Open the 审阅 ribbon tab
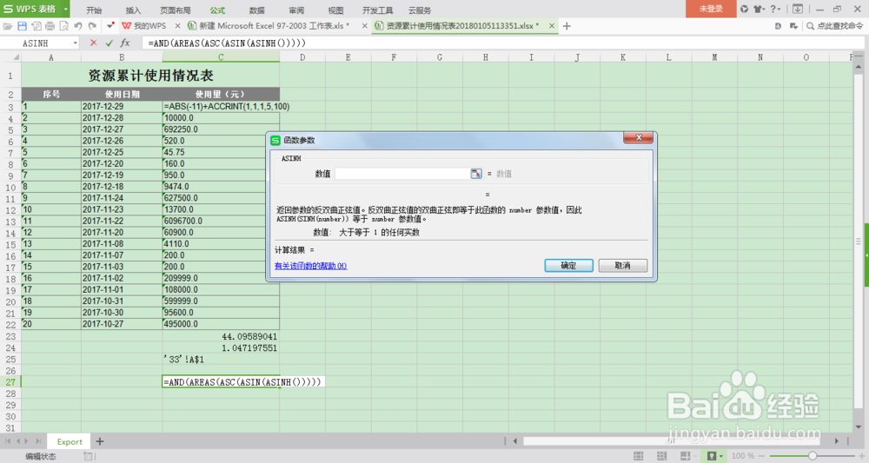Image resolution: width=869 pixels, height=463 pixels. pyautogui.click(x=296, y=10)
